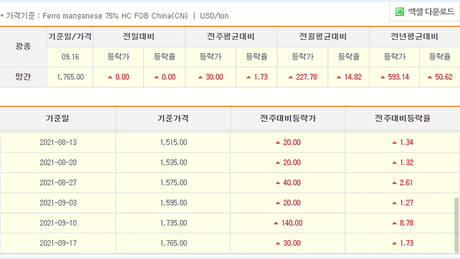460x259 pixels.
Task: Select the 2021-09-17 date cell
Action: [x=58, y=243]
